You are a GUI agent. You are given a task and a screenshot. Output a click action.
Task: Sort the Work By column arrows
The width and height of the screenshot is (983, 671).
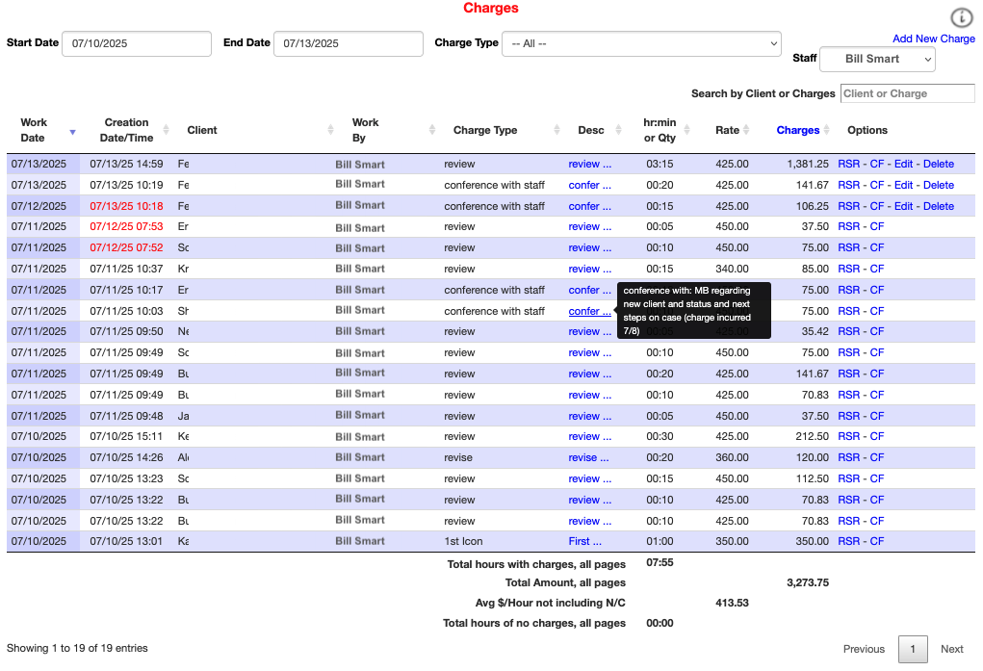pos(432,130)
